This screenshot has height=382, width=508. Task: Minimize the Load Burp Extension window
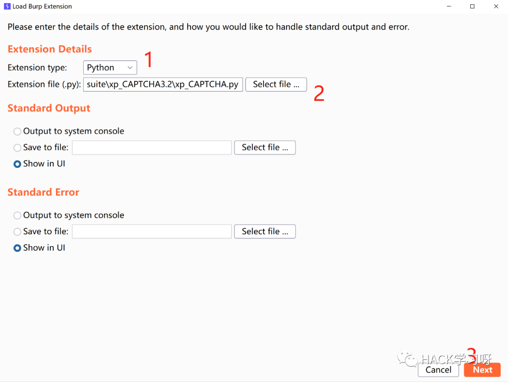(449, 7)
